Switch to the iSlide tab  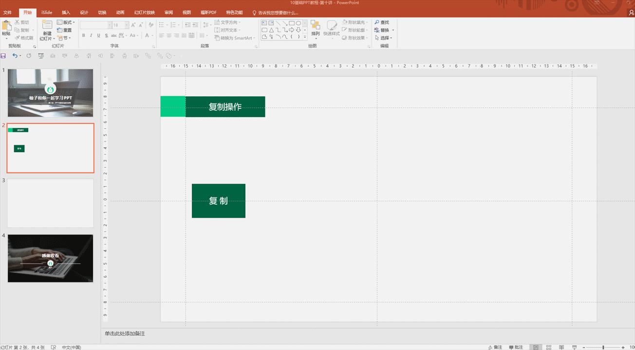tap(47, 12)
